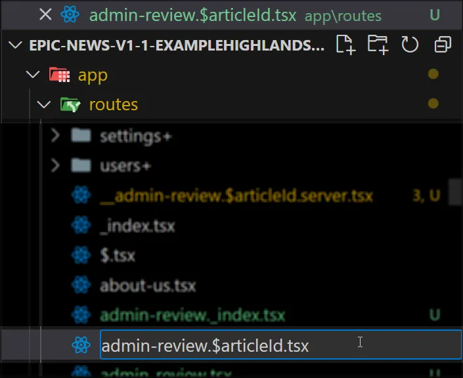Viewport: 463px width, 378px height.
Task: Click the U badge on admin-review._index.tsx row
Action: pyautogui.click(x=435, y=315)
